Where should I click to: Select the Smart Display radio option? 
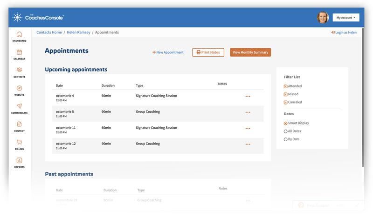click(285, 123)
